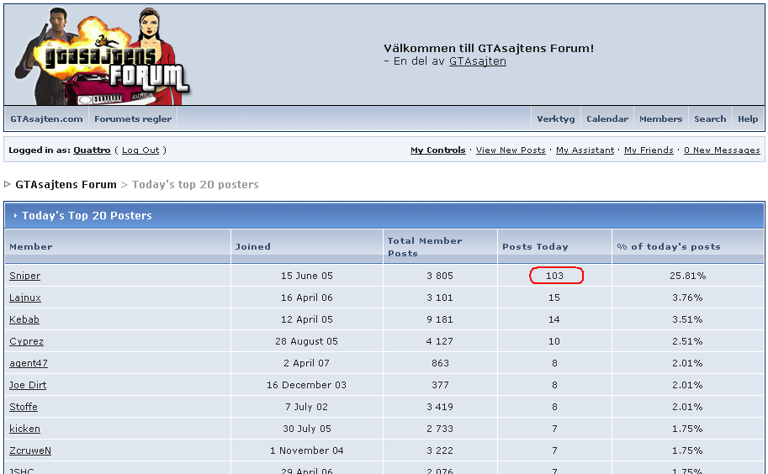Viewport: 768px width, 474px height.
Task: Go to GTAsajtens Forum breadcrumb
Action: tap(66, 184)
